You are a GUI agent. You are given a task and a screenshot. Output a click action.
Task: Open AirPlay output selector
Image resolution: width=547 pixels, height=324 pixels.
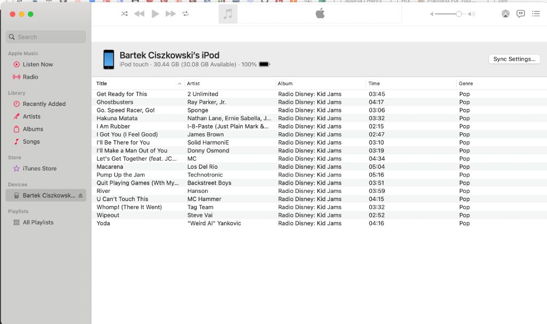click(x=505, y=14)
